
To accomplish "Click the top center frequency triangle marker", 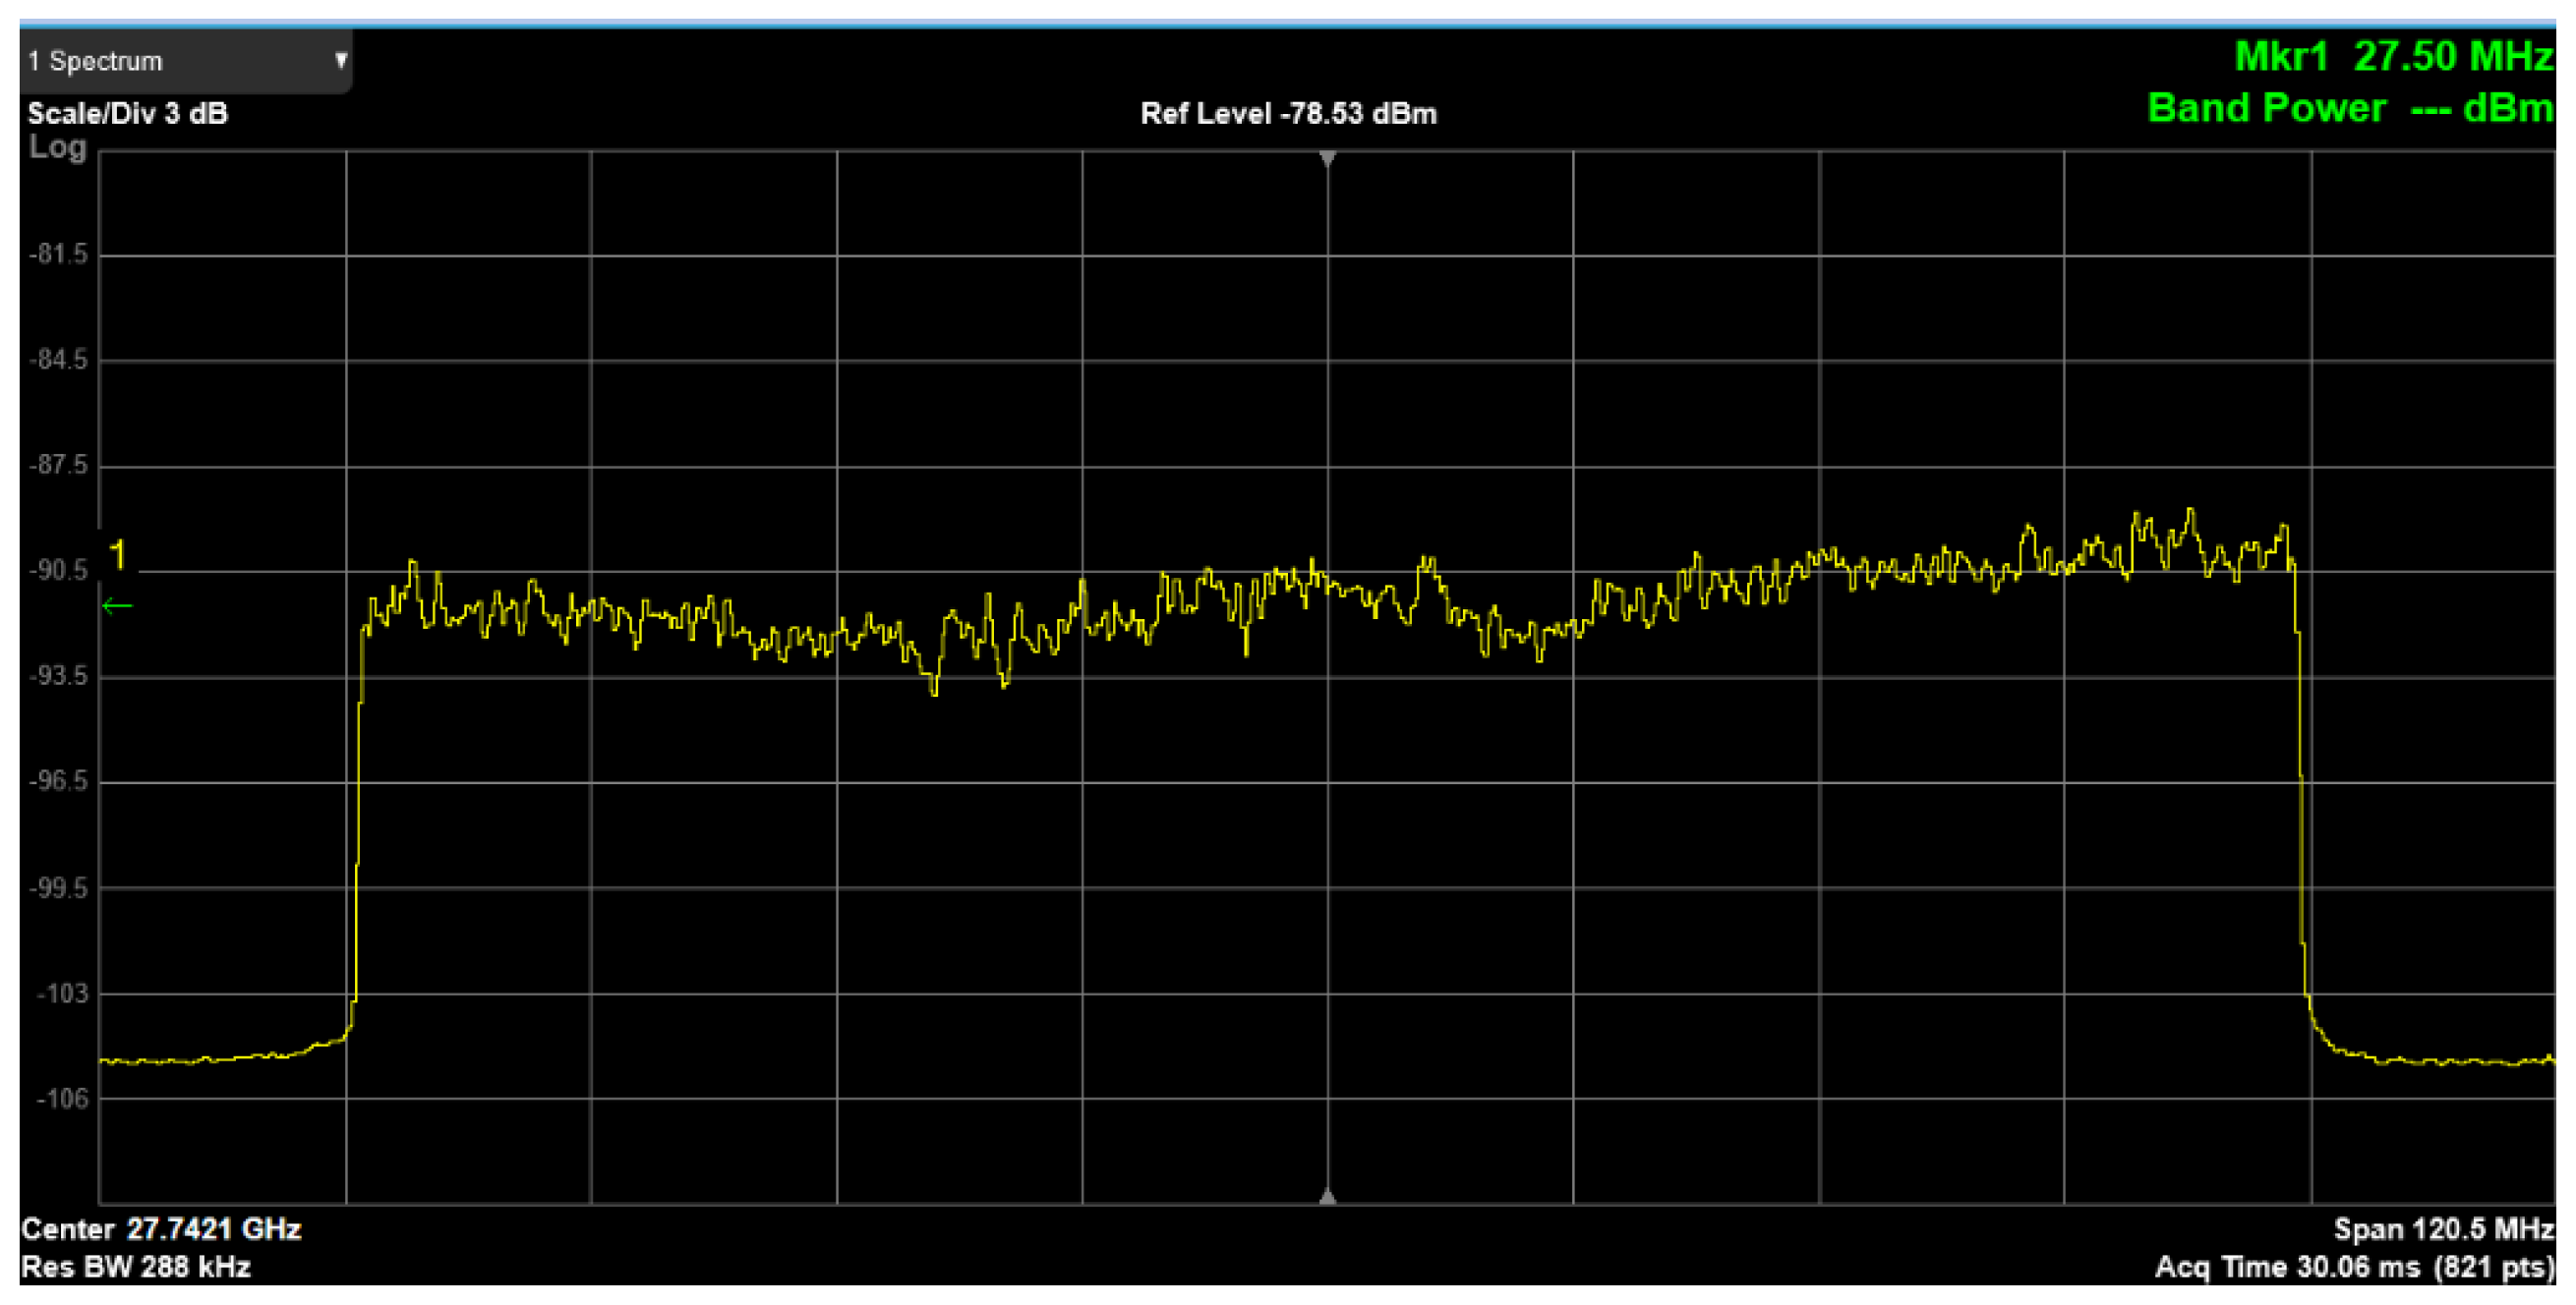I will coord(1327,159).
